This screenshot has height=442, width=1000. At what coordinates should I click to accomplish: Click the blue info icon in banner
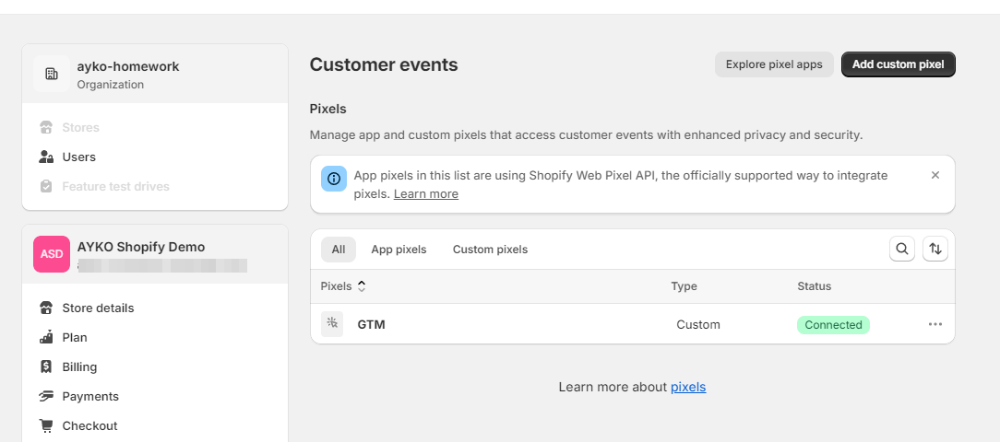tap(334, 179)
